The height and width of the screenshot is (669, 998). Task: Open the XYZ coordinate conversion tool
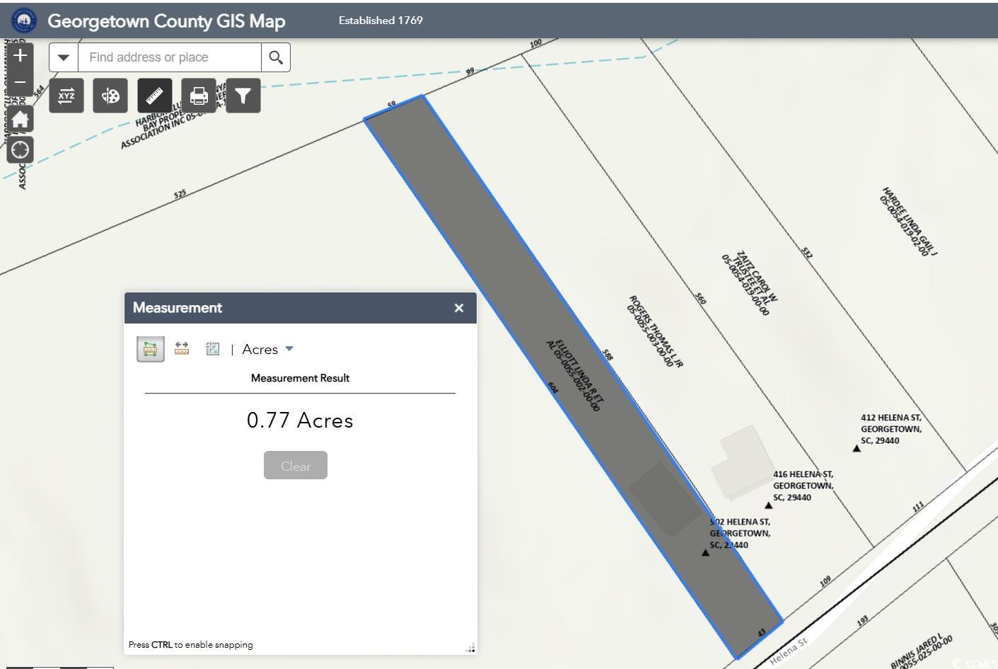(66, 96)
